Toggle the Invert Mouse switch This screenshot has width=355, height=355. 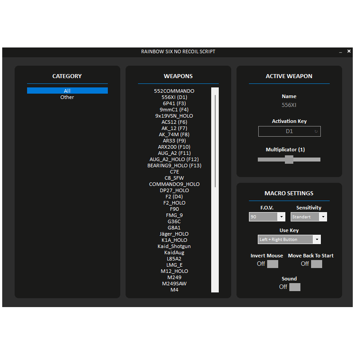[272, 264]
